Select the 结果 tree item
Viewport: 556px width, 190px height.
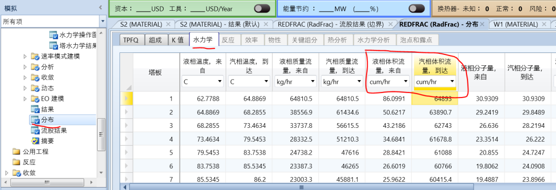(x=48, y=109)
